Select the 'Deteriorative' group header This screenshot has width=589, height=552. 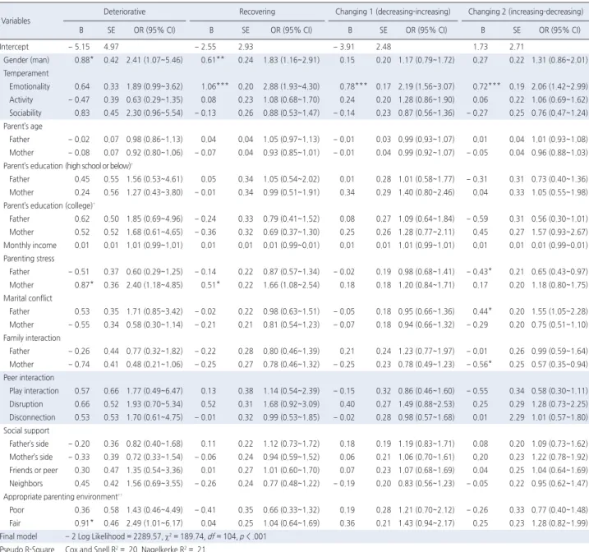[124, 11]
